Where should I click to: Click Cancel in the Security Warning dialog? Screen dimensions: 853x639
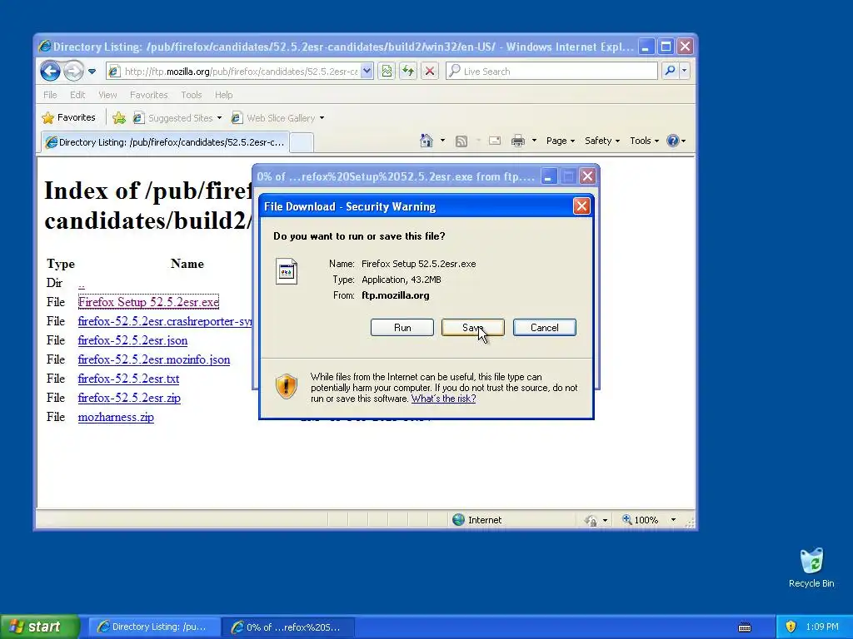tap(545, 328)
